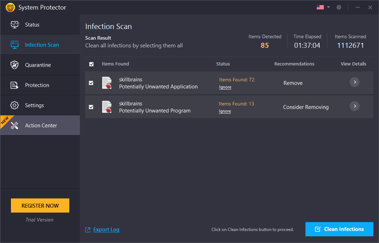Uncheck the Potentially Unwanted Program entry

pyautogui.click(x=91, y=107)
